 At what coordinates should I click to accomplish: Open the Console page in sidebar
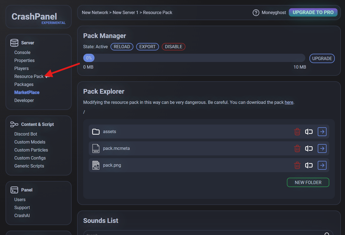tap(22, 52)
